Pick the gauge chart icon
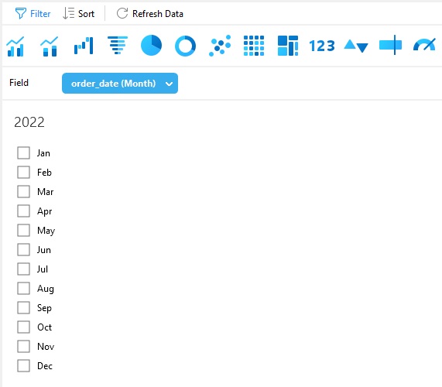The width and height of the screenshot is (442, 387). coord(424,45)
